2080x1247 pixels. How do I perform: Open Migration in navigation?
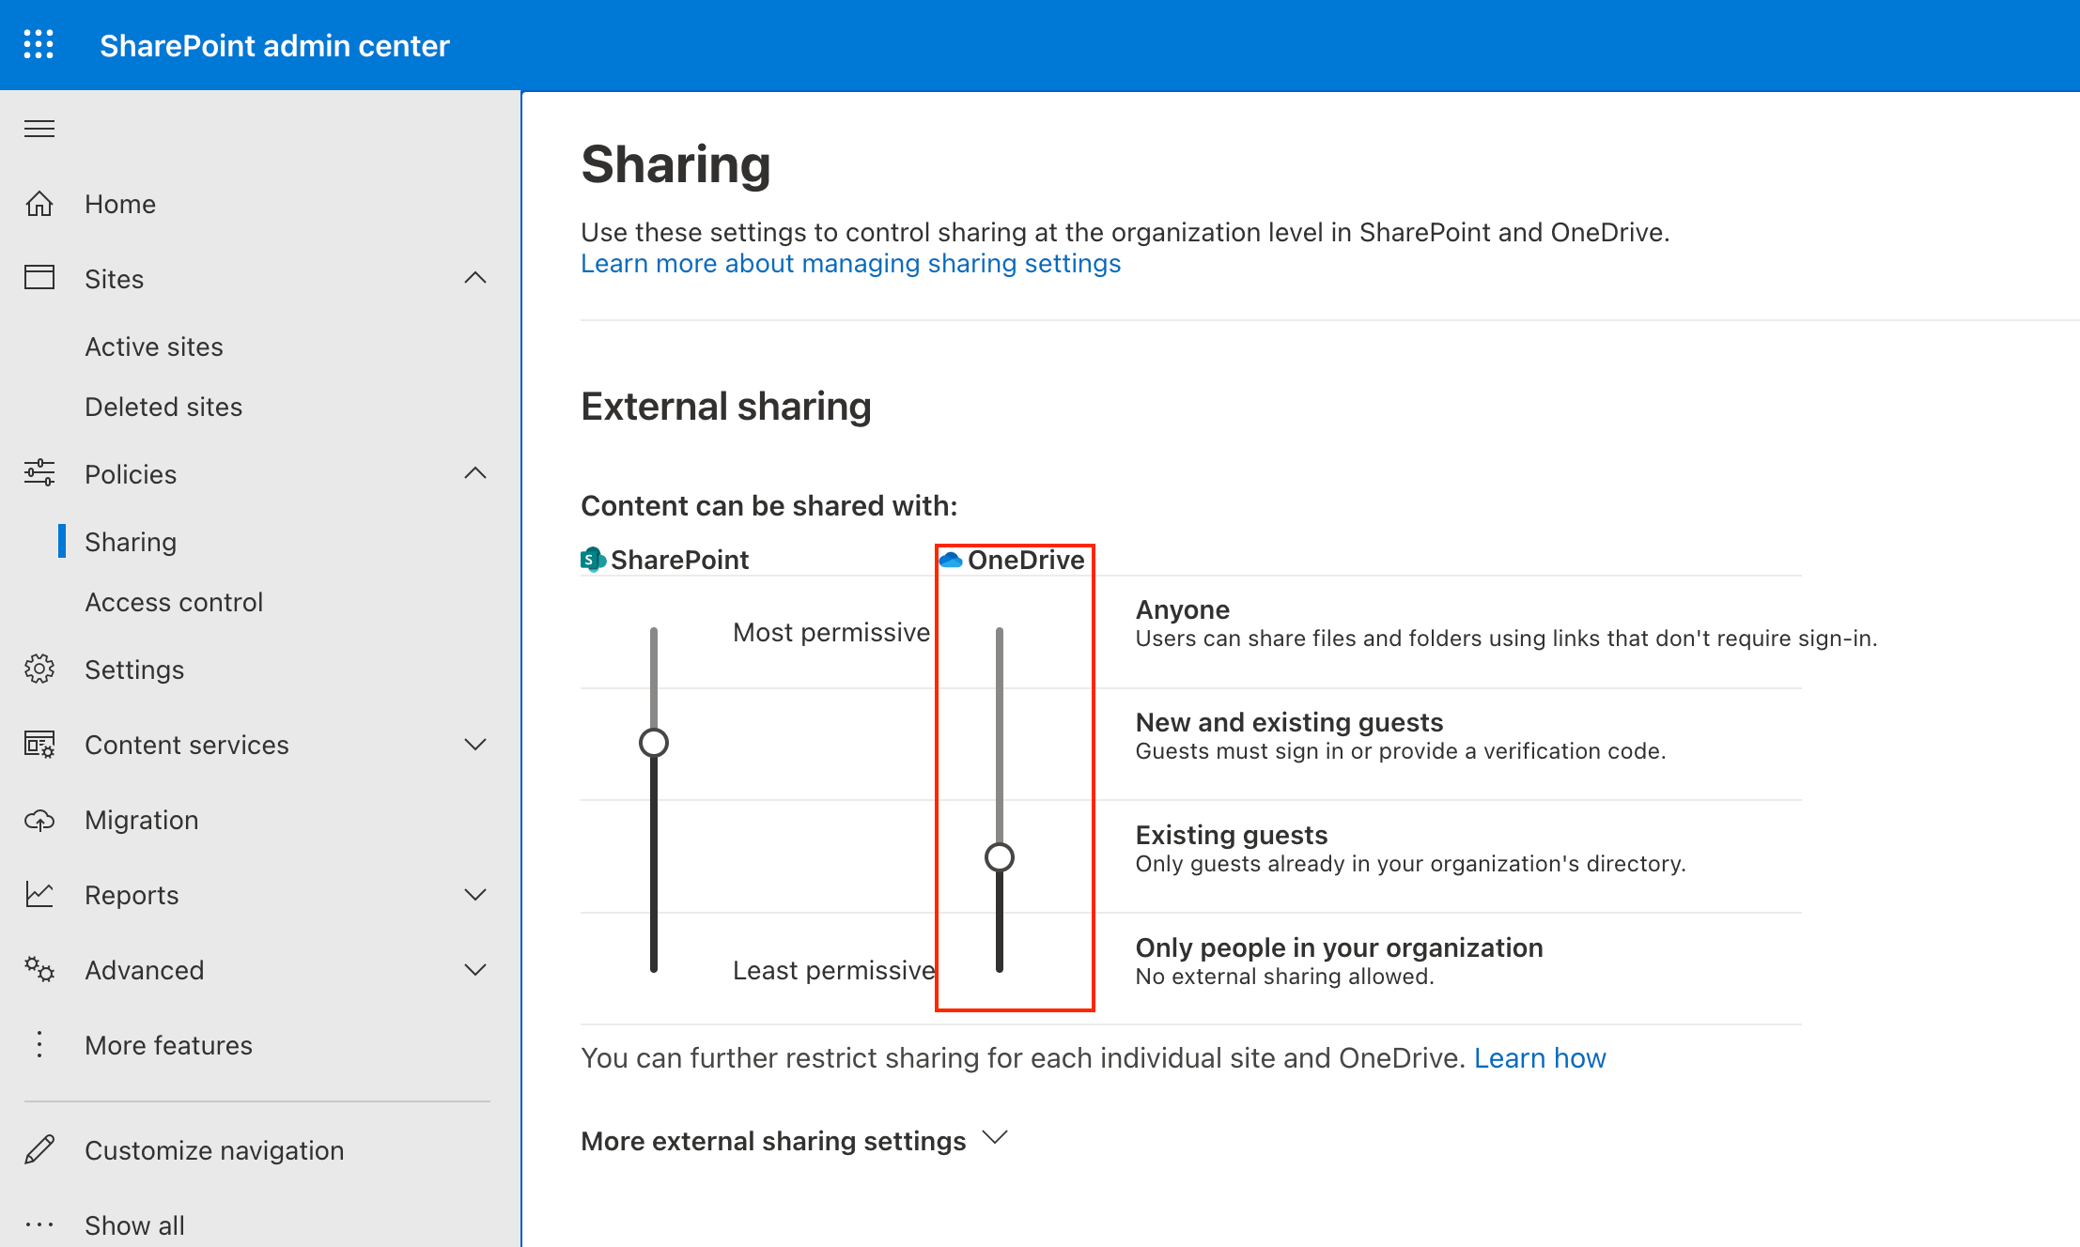(x=141, y=820)
